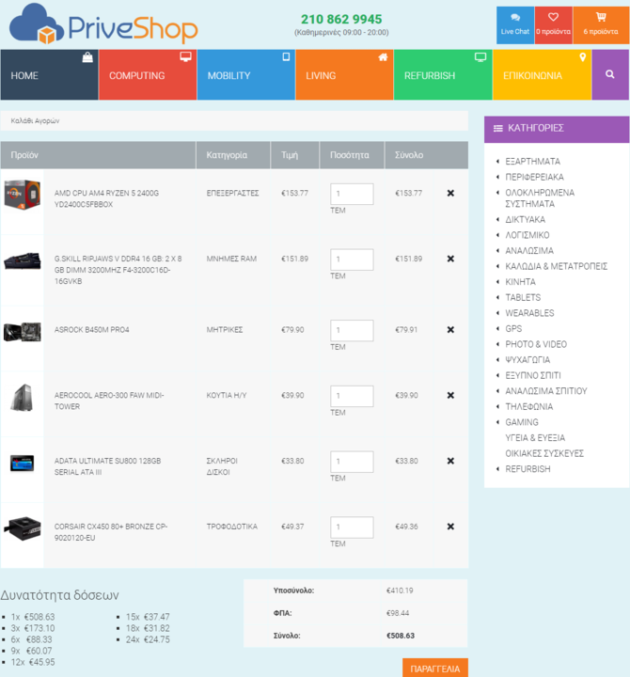This screenshot has height=677, width=630.
Task: Select PHOTO & VIDEO category
Action: 536,344
